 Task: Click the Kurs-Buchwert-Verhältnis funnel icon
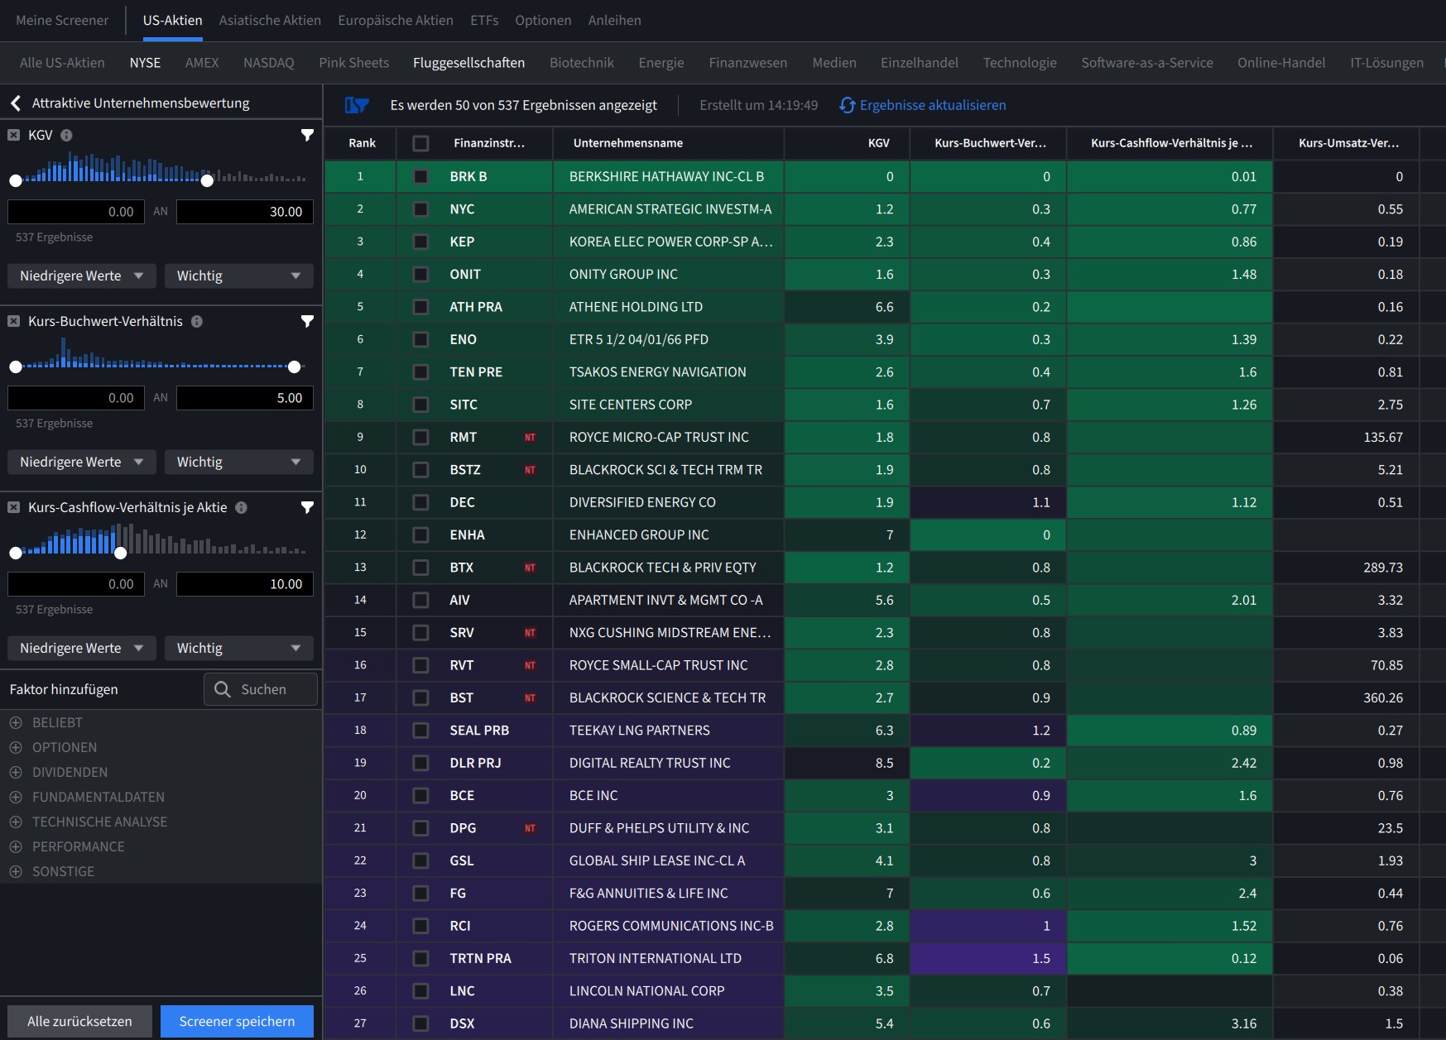[x=307, y=321]
